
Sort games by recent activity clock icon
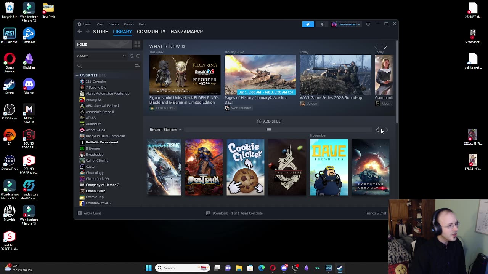[x=132, y=56]
